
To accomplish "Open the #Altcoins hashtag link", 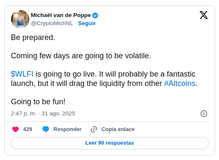I will [180, 83].
